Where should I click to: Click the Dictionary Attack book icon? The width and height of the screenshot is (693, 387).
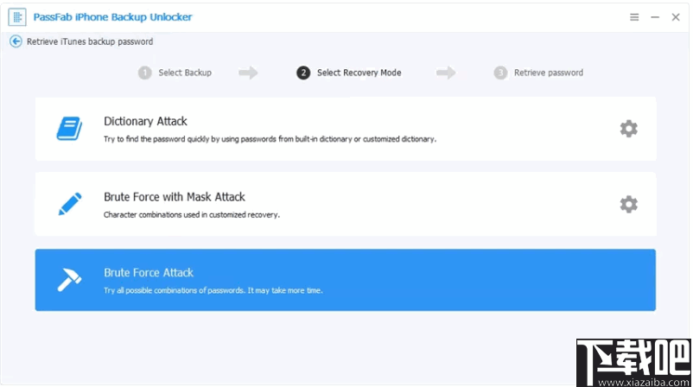69,129
